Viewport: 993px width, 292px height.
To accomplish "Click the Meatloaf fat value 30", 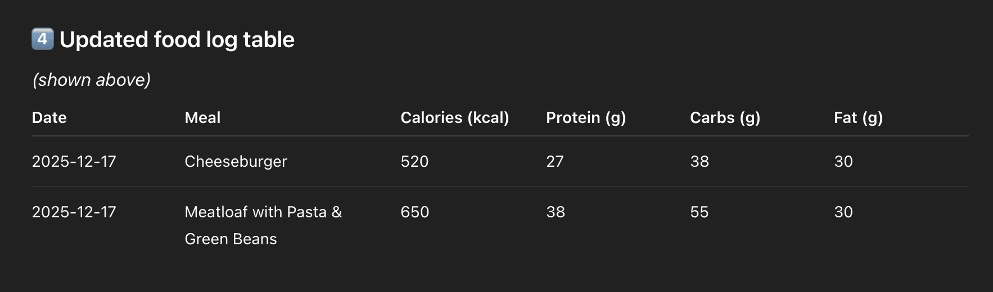I will pos(843,212).
